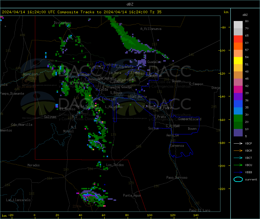Select the red 60–65 dBZ color band
The image size is (260, 219).
point(238,39)
